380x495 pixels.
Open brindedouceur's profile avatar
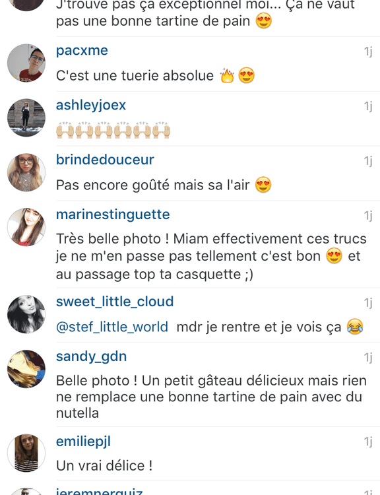coord(26,172)
